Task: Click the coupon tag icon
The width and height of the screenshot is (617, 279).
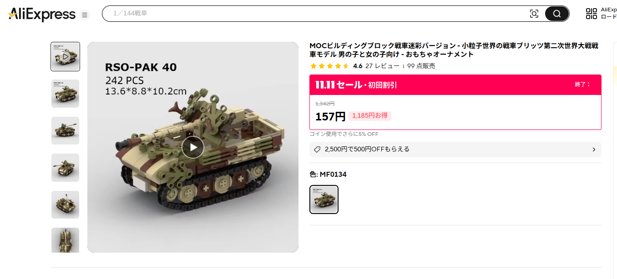Action: [317, 149]
